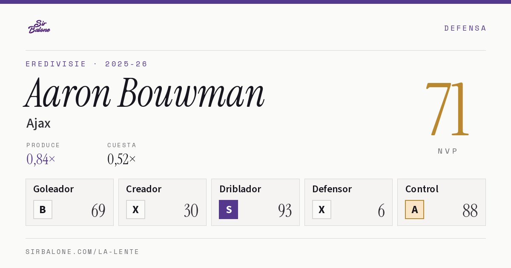Select the Driblador stat card title

[240, 189]
